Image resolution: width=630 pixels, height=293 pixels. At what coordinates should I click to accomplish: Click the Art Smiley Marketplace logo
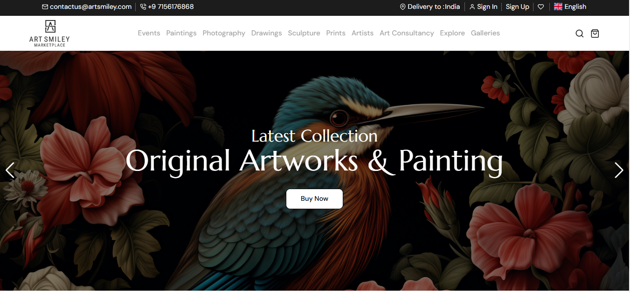pos(49,33)
